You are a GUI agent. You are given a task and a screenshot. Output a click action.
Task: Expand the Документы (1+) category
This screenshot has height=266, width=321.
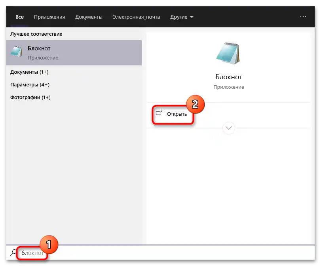pos(29,72)
